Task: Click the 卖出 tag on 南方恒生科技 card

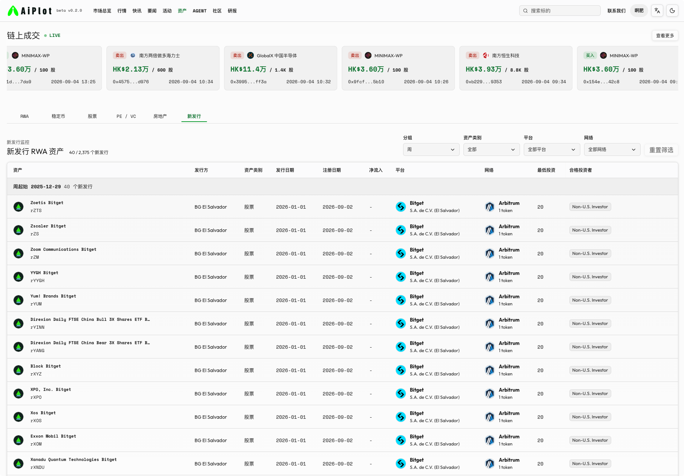Action: [x=472, y=55]
